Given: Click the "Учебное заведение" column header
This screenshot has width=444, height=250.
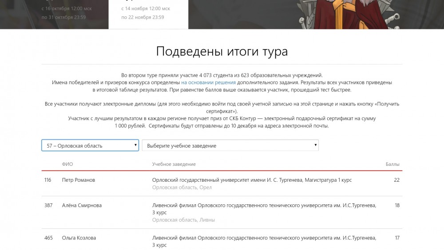Looking at the screenshot, I should point(174,164).
